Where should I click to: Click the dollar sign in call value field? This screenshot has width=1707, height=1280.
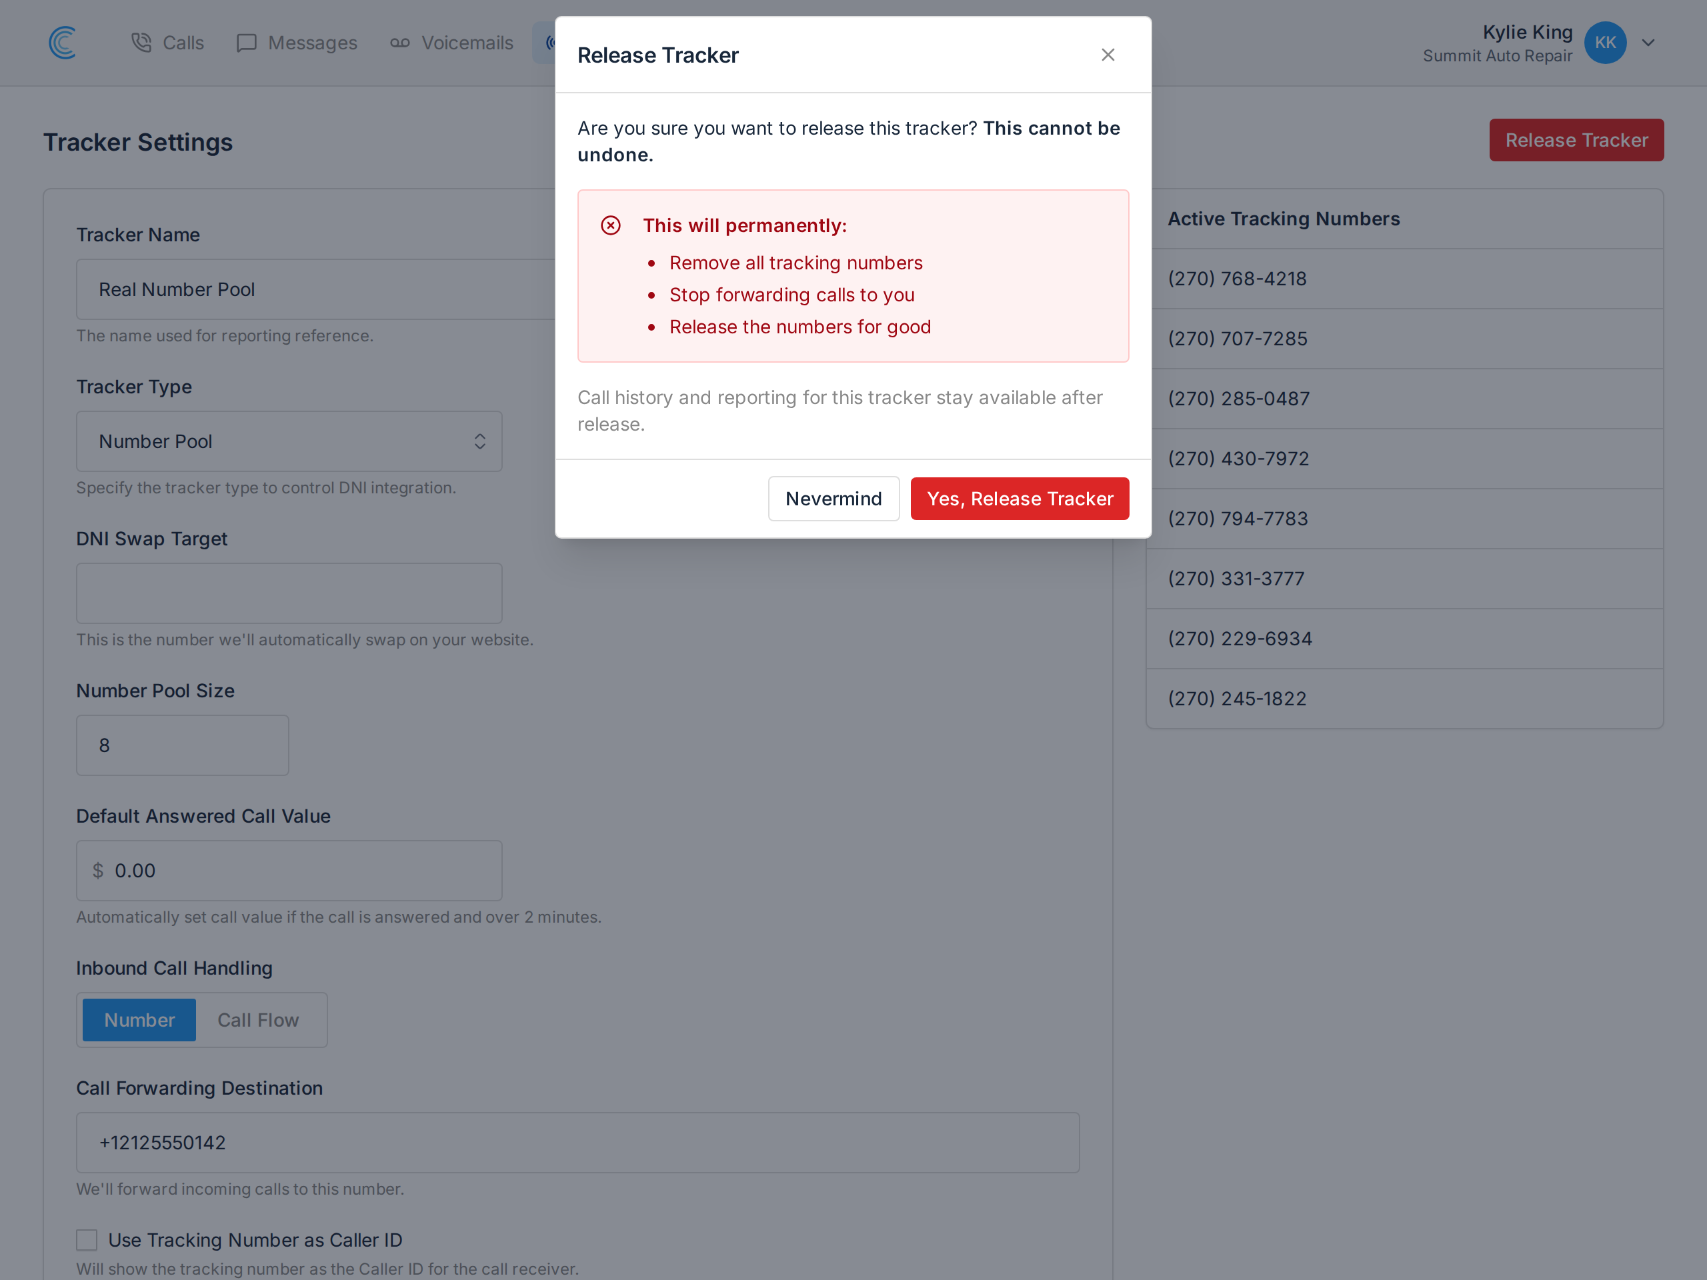pyautogui.click(x=98, y=870)
